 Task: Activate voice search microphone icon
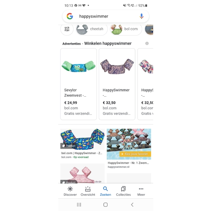(141, 16)
